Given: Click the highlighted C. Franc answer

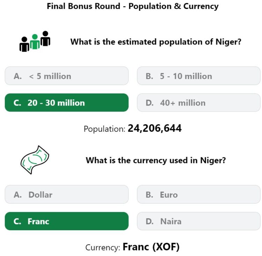Looking at the screenshot, I should click(x=67, y=221).
